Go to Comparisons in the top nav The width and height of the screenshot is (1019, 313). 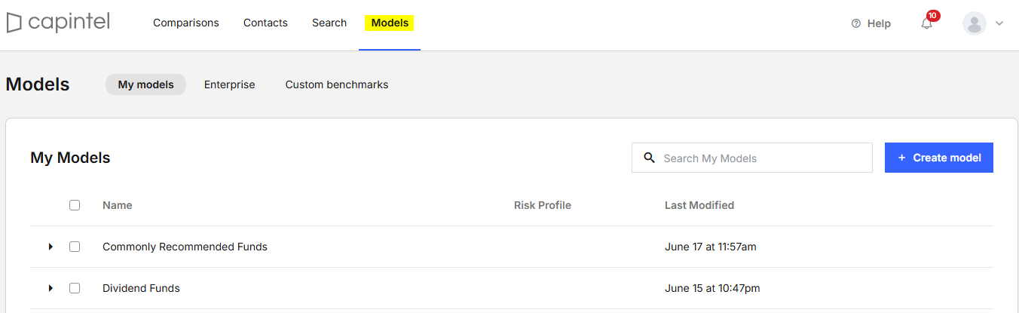[x=186, y=23]
